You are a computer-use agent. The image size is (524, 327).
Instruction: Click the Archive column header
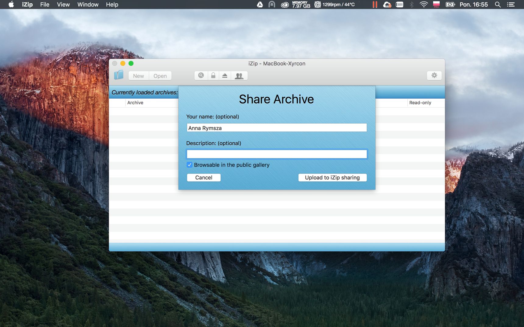click(135, 103)
